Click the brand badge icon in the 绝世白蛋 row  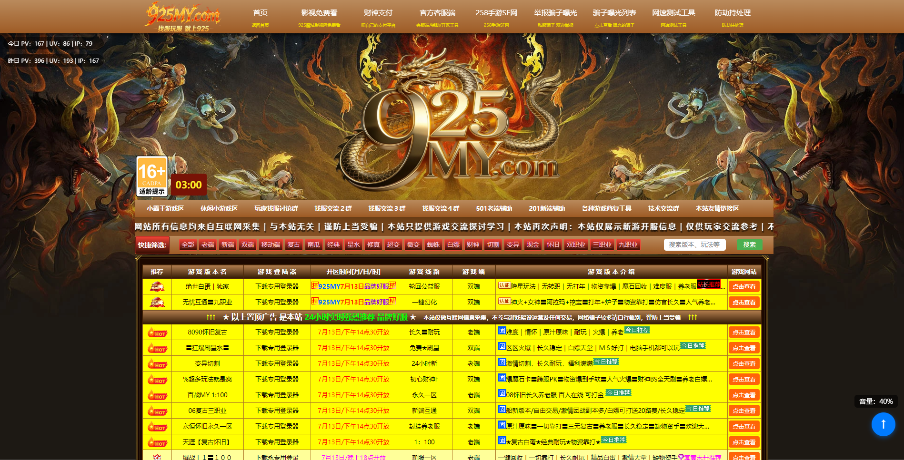157,286
